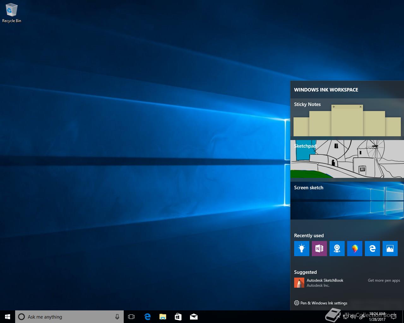Launch OneNote from Recently used
This screenshot has width=404, height=323.
(319, 249)
